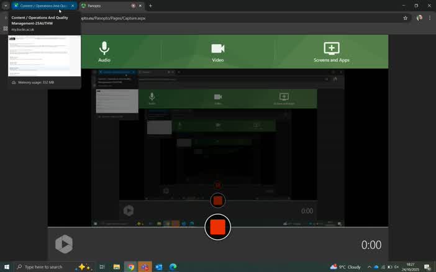This screenshot has height=272, width=436.
Task: Open the Chrome profile avatar
Action: pos(419,18)
